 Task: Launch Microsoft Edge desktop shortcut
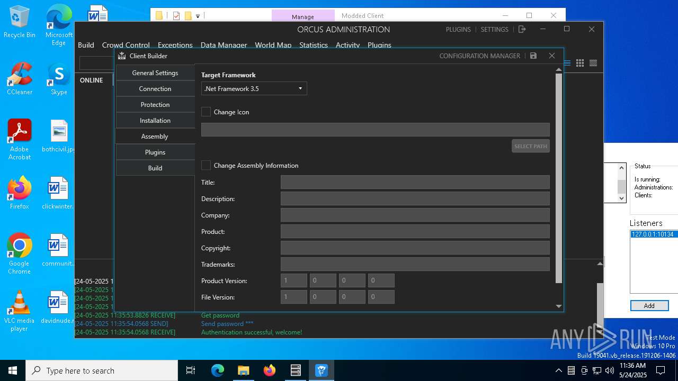point(59,25)
